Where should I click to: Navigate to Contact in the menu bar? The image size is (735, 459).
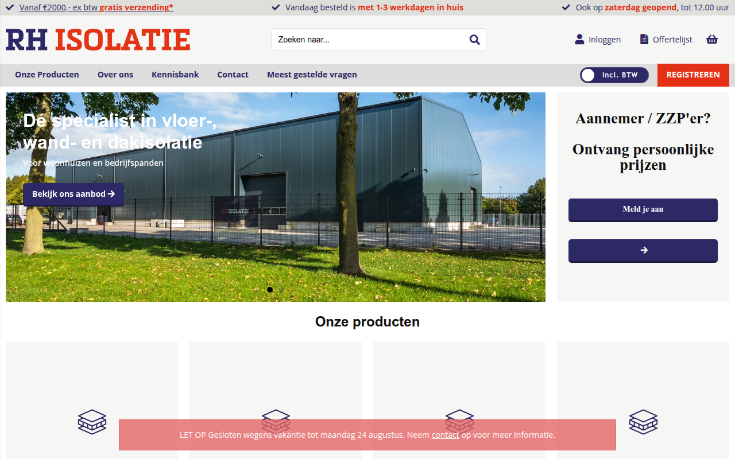[x=233, y=75]
